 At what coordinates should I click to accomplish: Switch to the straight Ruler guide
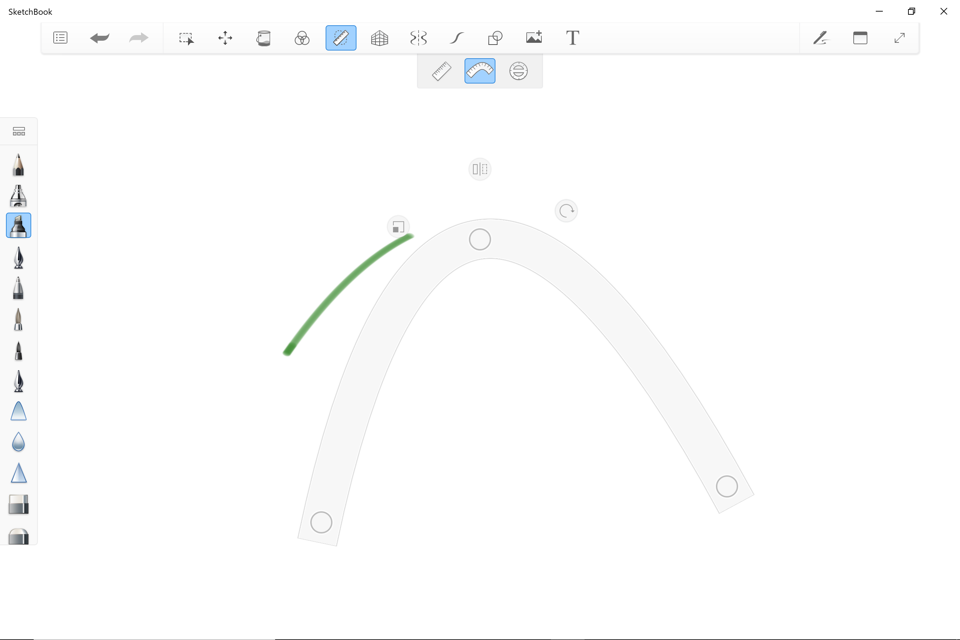click(x=441, y=71)
